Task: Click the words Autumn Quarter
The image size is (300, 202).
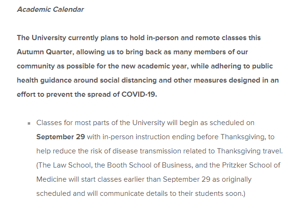Action: 45,52
